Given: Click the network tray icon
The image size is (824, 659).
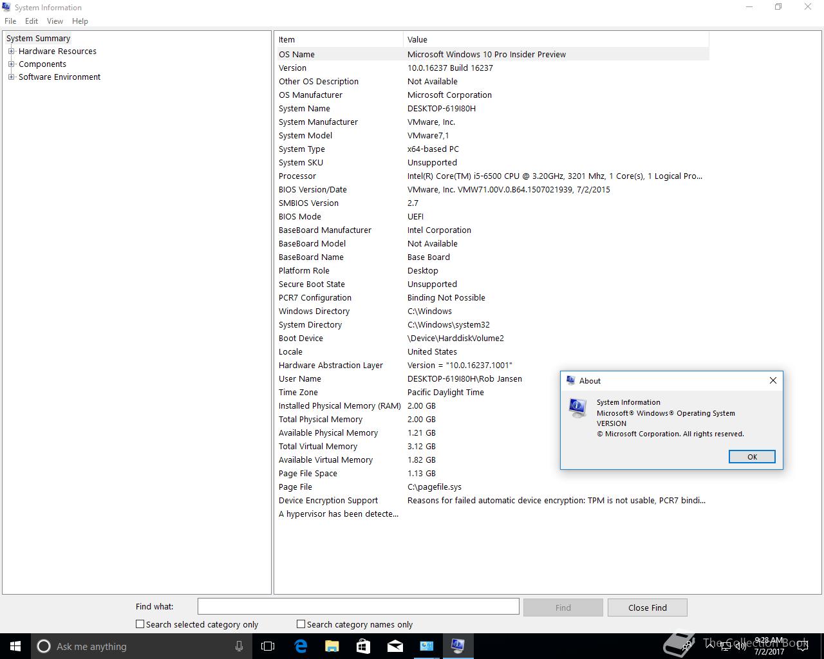Looking at the screenshot, I should pos(726,646).
